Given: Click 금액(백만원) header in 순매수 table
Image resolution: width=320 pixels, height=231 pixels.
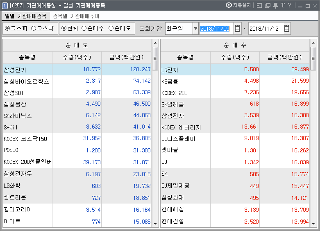Looking at the screenshot, I should [x=284, y=57].
